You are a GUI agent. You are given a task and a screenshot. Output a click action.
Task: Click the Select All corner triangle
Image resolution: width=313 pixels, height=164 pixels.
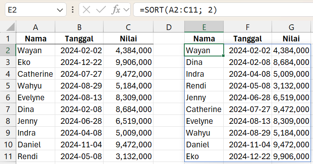(x=11, y=27)
